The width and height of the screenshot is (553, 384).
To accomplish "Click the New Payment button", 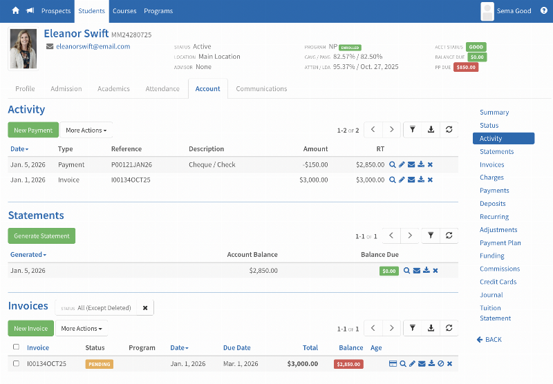I will pyautogui.click(x=33, y=130).
